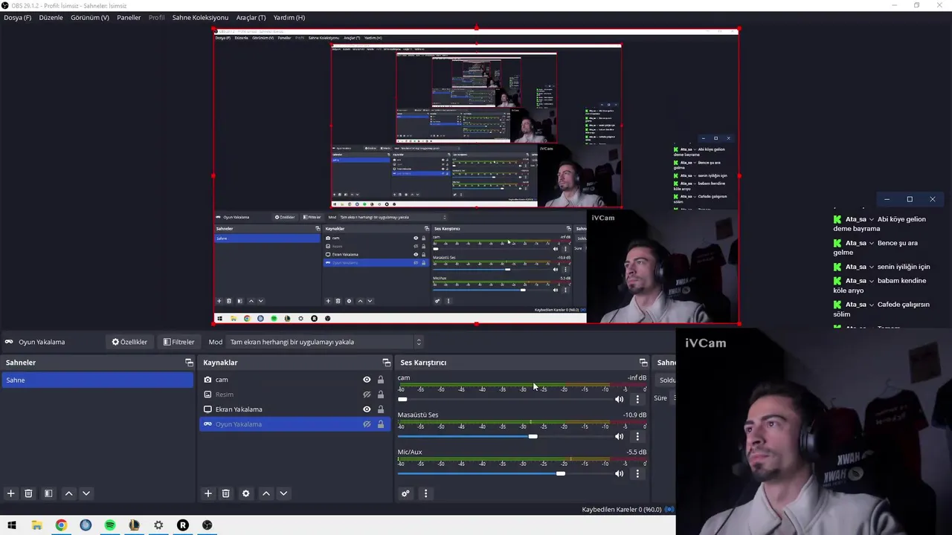Expand chevron on 'Bence şu ara gelme' message
This screenshot has width=952, height=535.
871,243
